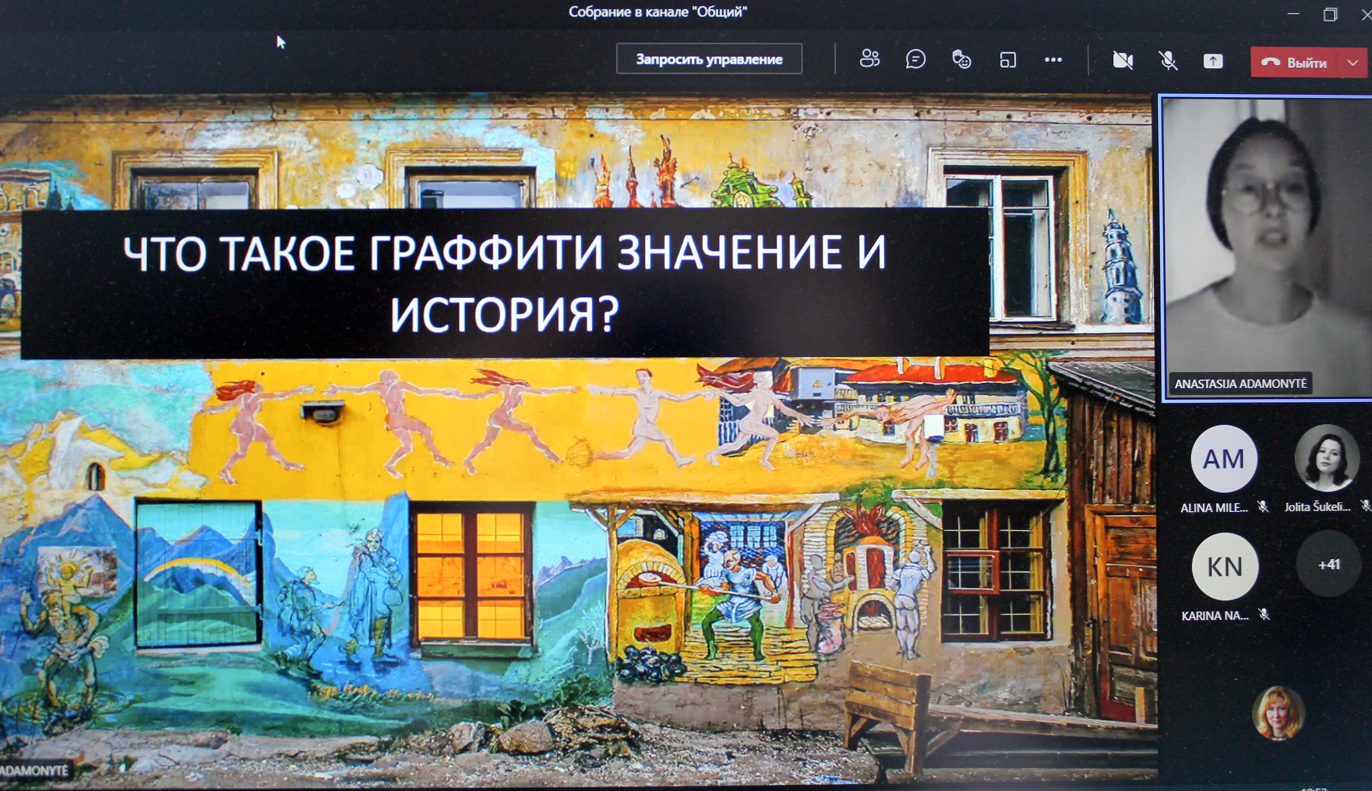Restore down the meeting window

[1330, 15]
